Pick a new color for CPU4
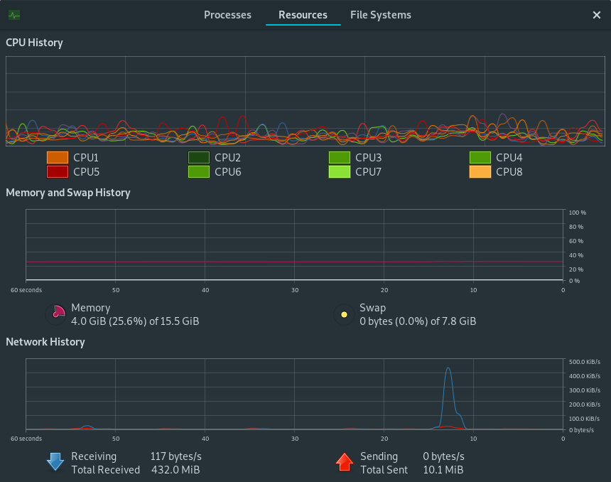611x482 pixels. pos(480,158)
